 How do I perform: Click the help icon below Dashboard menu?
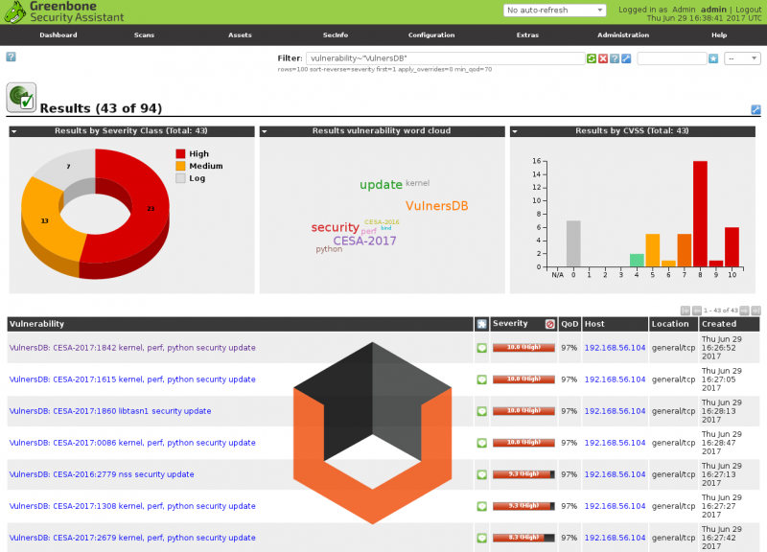point(12,57)
